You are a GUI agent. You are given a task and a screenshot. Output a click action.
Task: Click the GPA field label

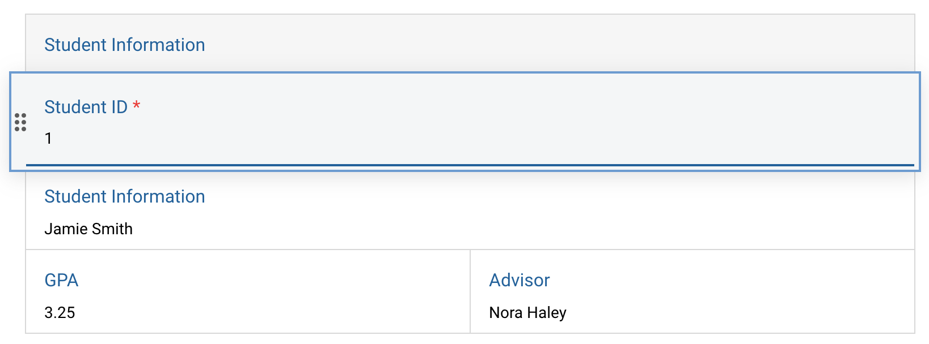62,279
